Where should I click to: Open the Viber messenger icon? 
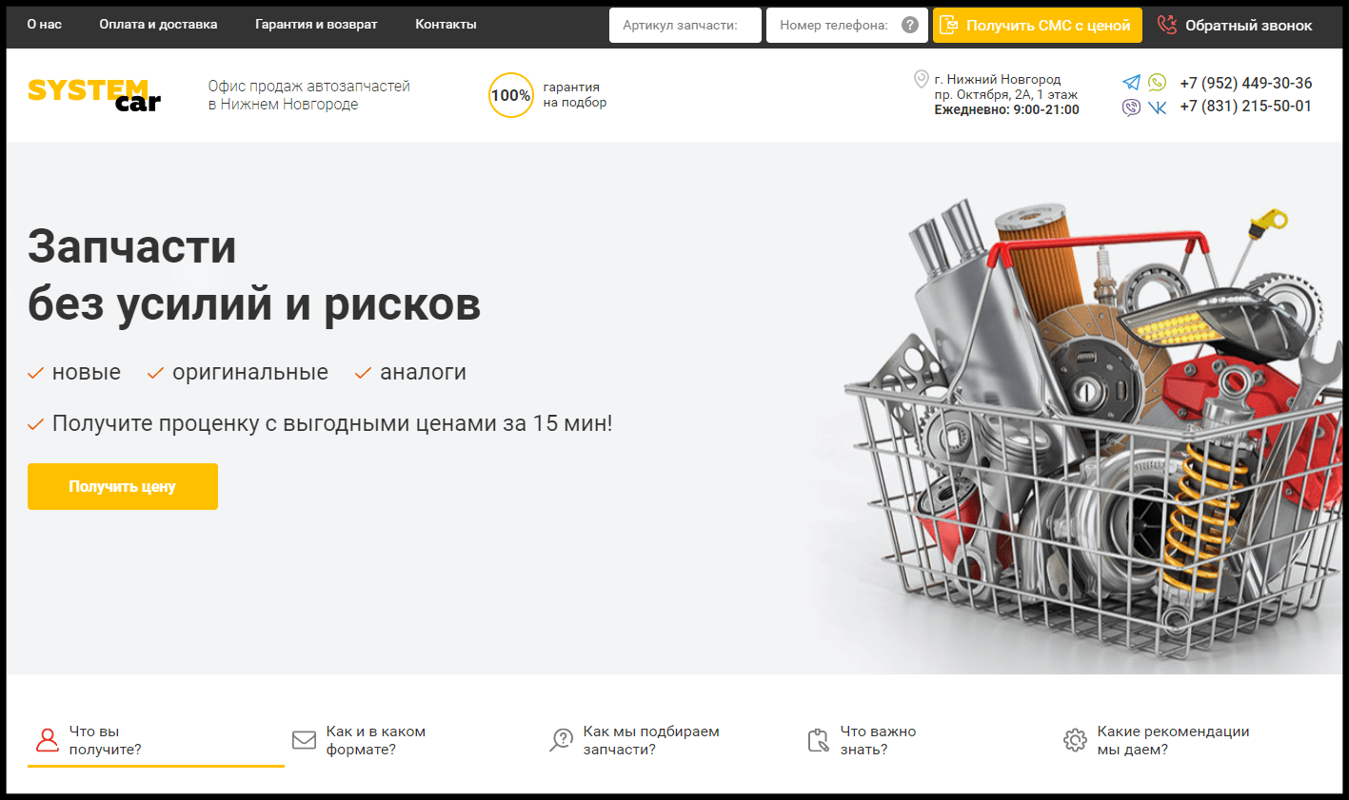[x=1131, y=107]
